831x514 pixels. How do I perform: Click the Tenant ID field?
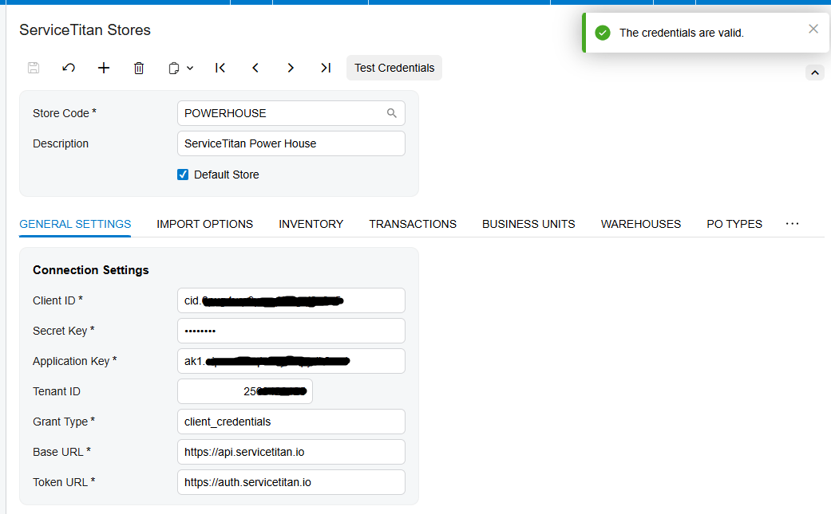(245, 391)
